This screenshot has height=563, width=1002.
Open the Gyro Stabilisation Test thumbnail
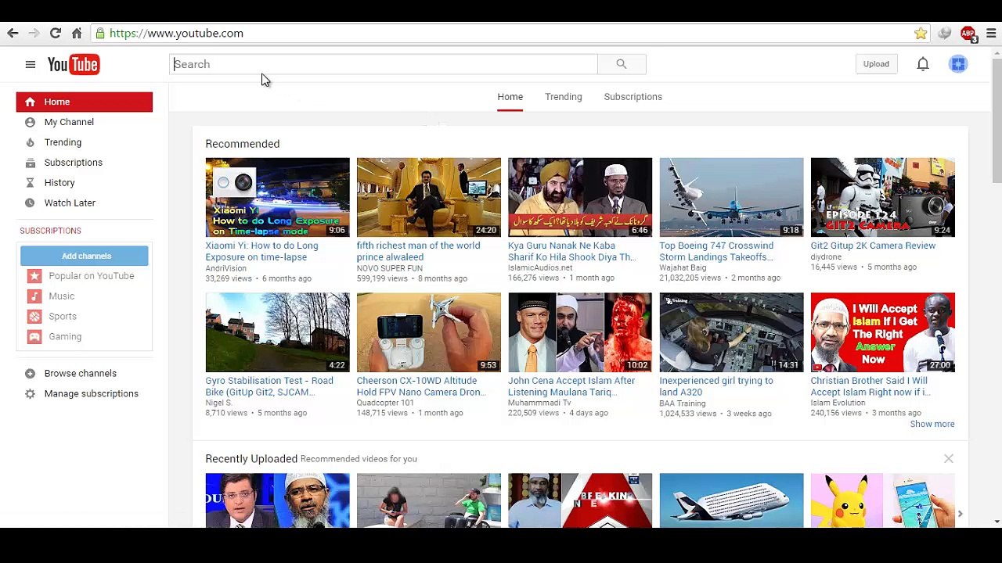[x=278, y=332]
